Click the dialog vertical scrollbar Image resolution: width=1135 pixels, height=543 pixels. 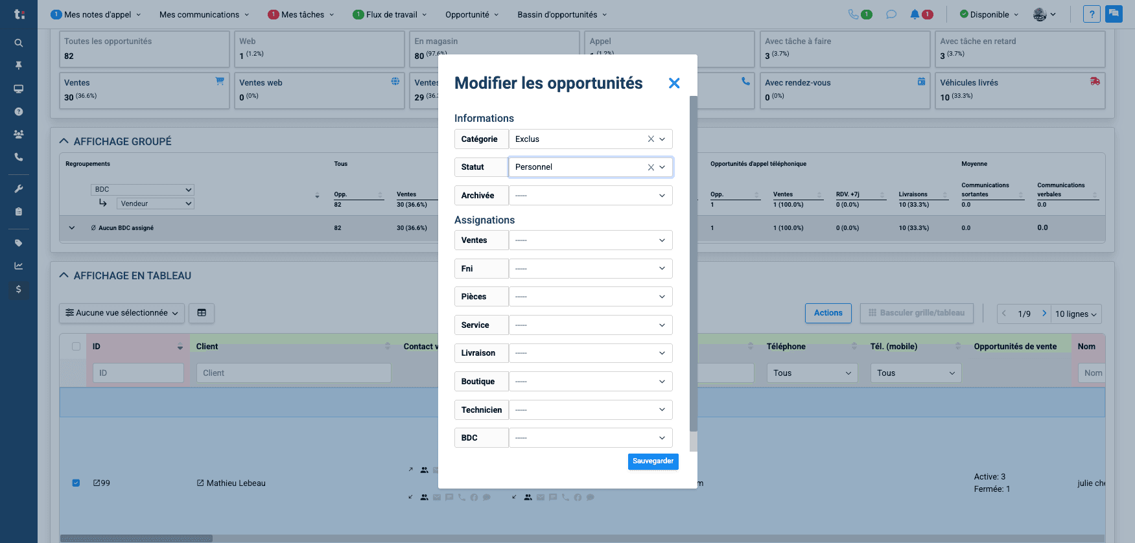coord(694,264)
